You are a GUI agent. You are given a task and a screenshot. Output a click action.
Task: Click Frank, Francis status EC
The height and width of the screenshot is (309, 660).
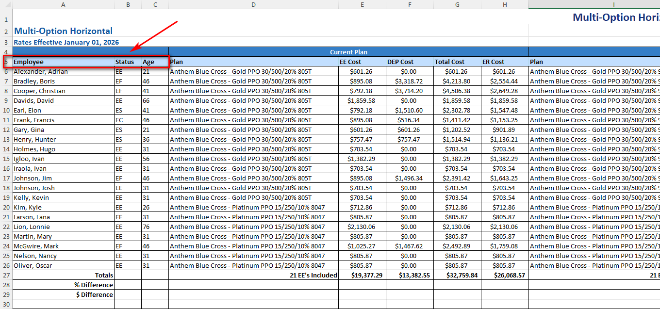pyautogui.click(x=128, y=120)
